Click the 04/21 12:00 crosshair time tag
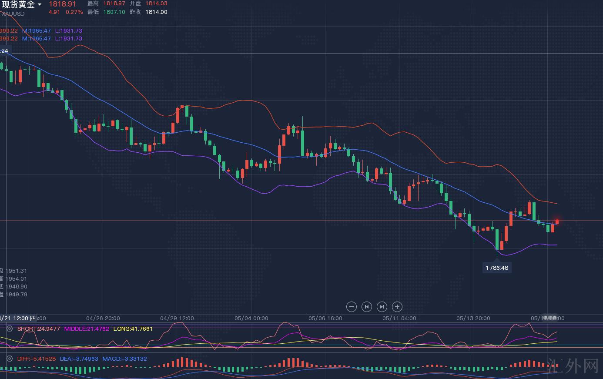Screen dimensions: 603x379 click(x=17, y=318)
